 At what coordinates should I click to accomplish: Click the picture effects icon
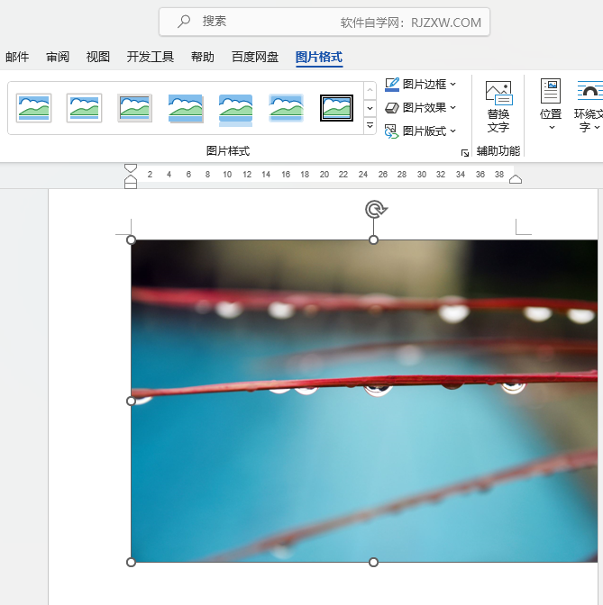(392, 108)
